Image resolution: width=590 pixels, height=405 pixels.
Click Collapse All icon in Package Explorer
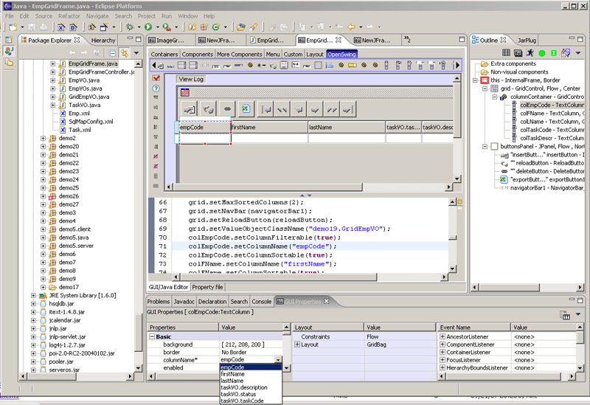point(111,54)
